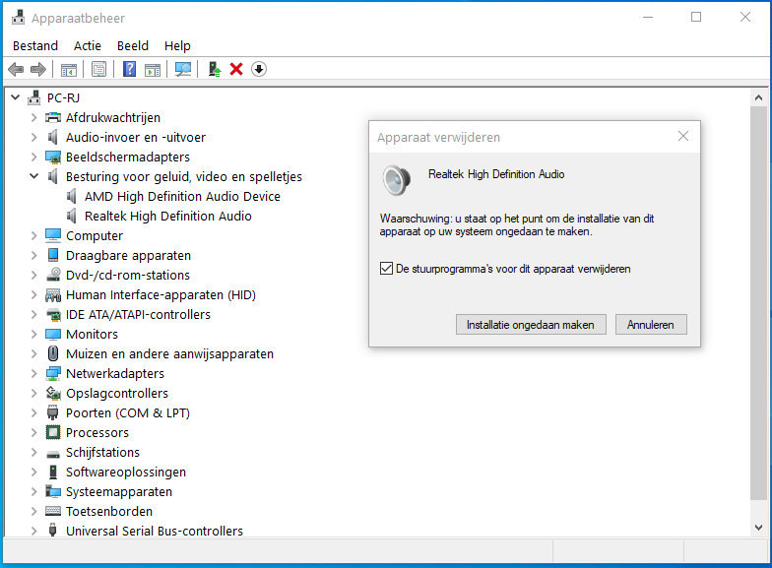Maximize the Apparaatbeheer window
The width and height of the screenshot is (772, 568).
coord(696,18)
